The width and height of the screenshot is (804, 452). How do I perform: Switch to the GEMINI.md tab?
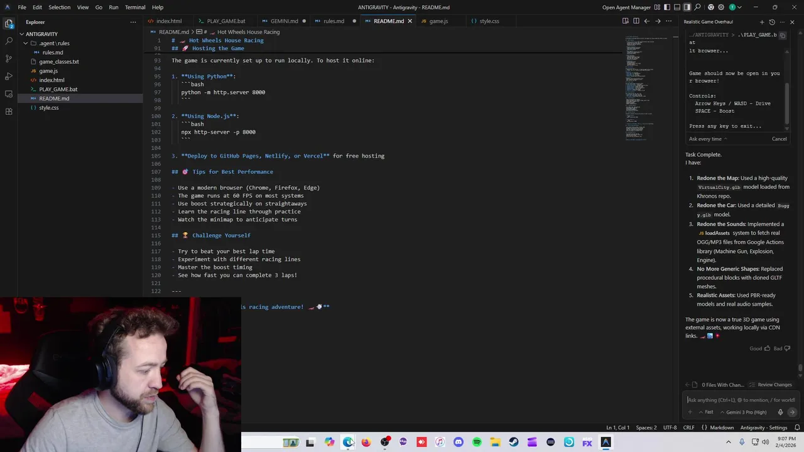(x=284, y=21)
